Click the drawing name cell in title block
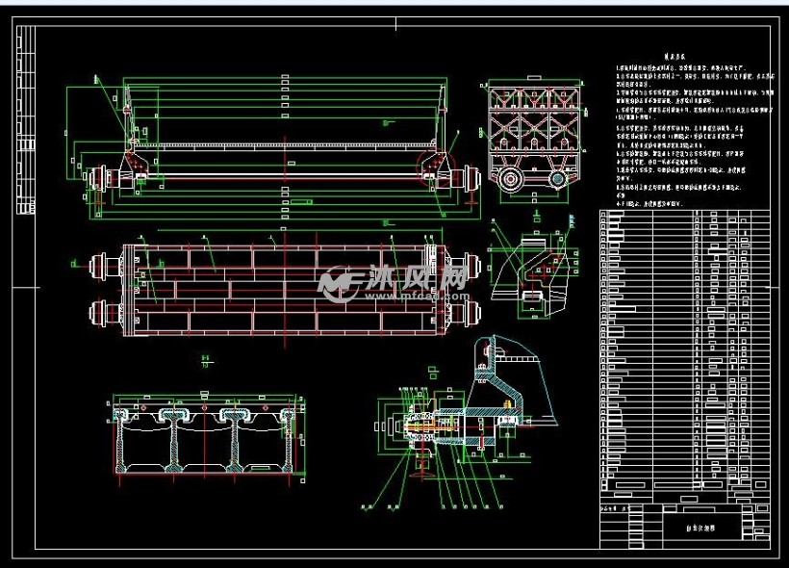The width and height of the screenshot is (789, 568). pos(694,529)
